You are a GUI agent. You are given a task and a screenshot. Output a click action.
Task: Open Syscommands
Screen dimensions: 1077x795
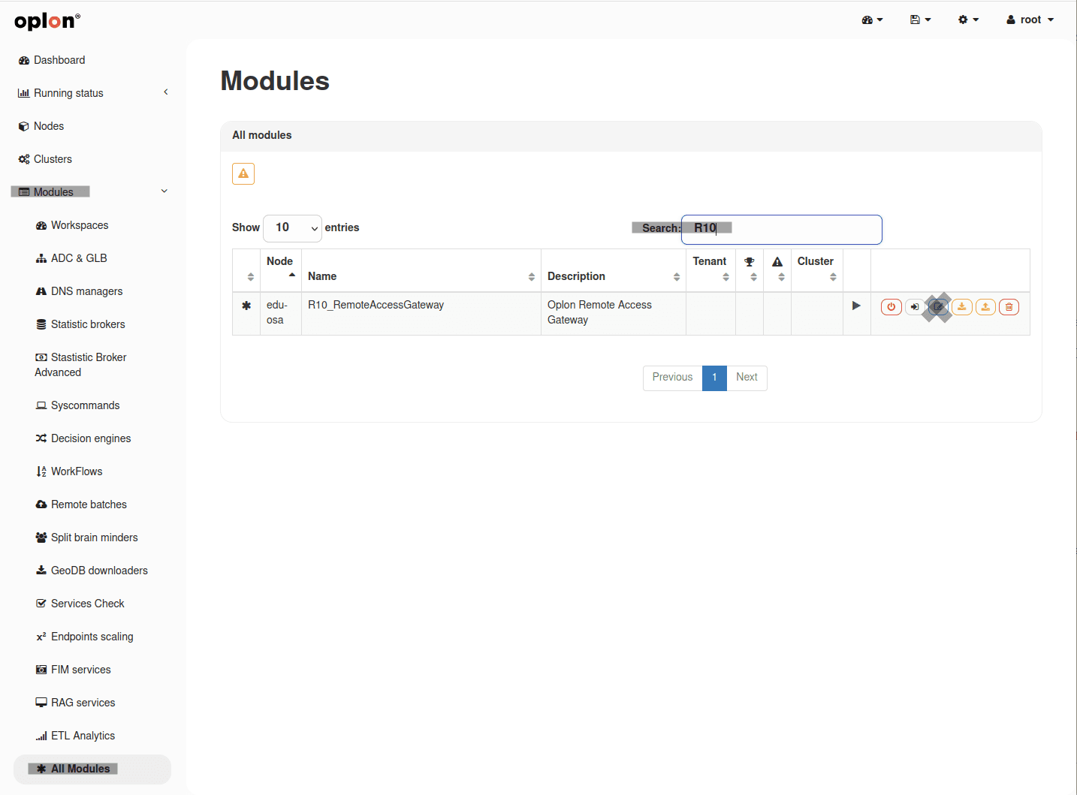[77, 405]
